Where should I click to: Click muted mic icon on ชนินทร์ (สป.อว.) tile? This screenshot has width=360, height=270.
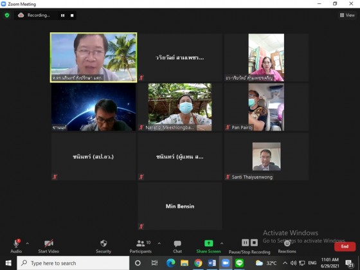click(x=55, y=177)
